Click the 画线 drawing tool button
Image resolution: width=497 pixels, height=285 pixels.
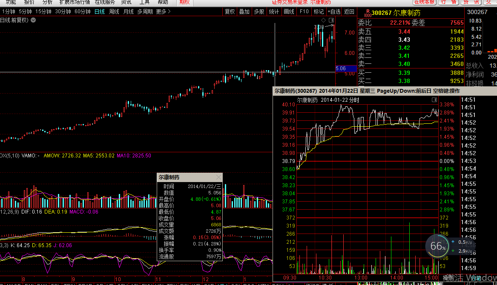pyautogui.click(x=289, y=12)
